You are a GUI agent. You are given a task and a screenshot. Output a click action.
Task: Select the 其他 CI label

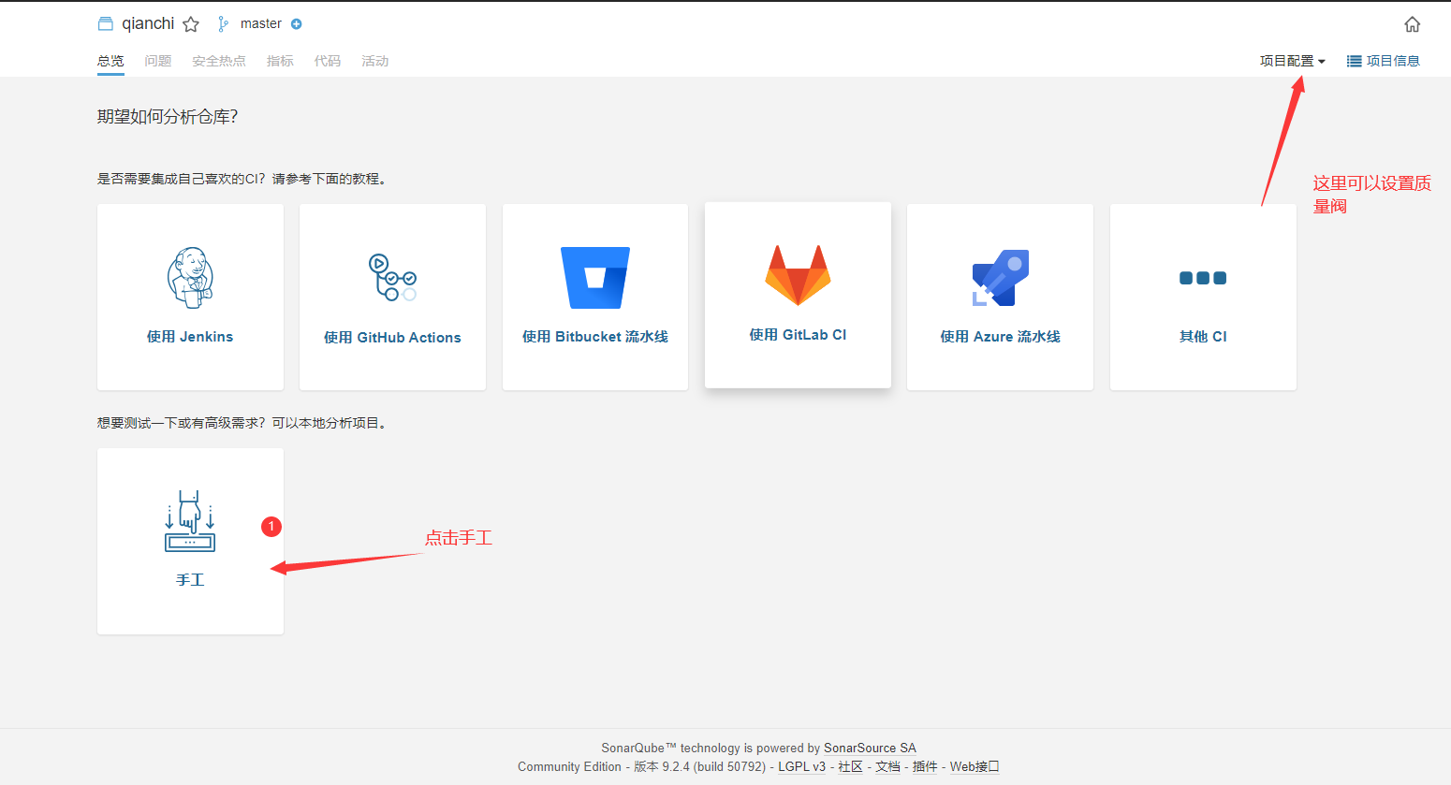click(1203, 337)
